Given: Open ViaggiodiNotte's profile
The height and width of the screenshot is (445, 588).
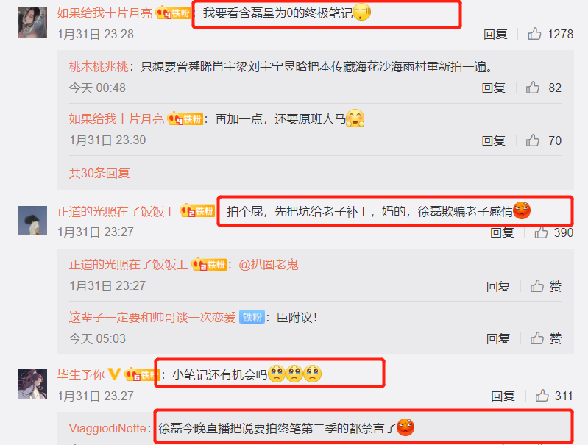Looking at the screenshot, I should click(x=107, y=428).
